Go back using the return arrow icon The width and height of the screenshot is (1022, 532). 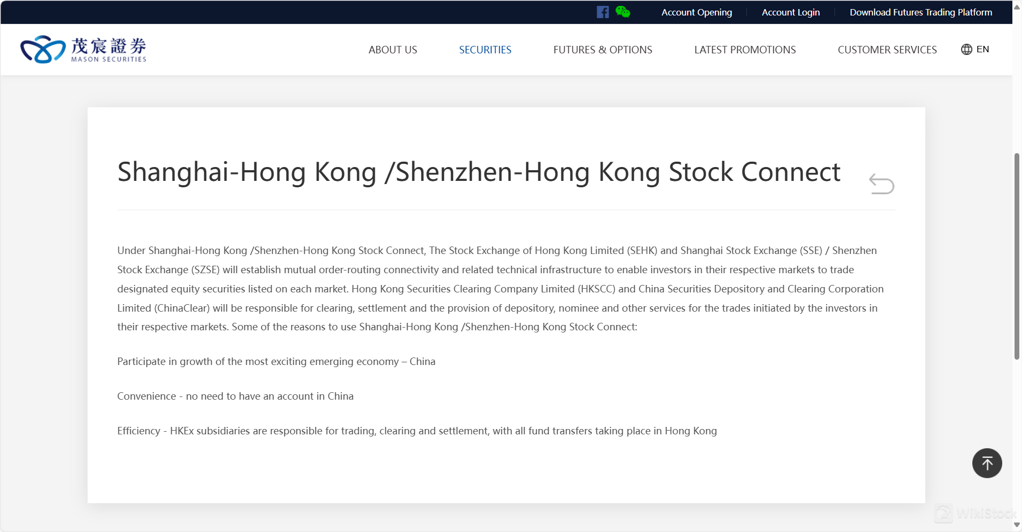click(x=881, y=184)
